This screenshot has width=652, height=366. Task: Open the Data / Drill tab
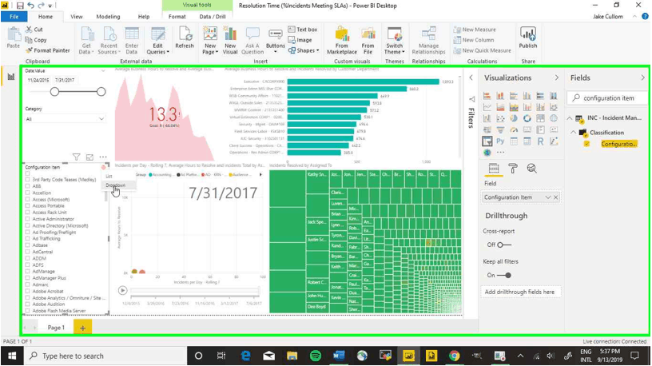point(213,17)
